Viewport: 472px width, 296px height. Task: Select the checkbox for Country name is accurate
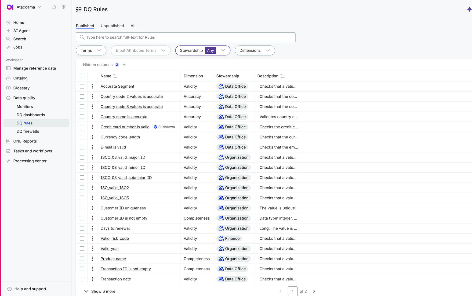coord(82,117)
